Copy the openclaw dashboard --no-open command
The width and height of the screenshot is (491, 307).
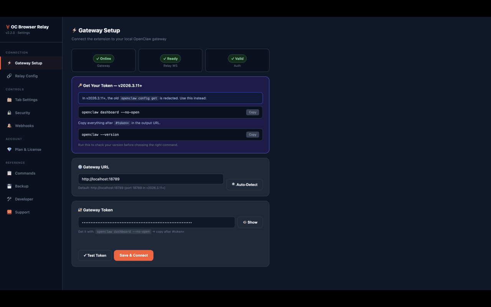pyautogui.click(x=252, y=112)
